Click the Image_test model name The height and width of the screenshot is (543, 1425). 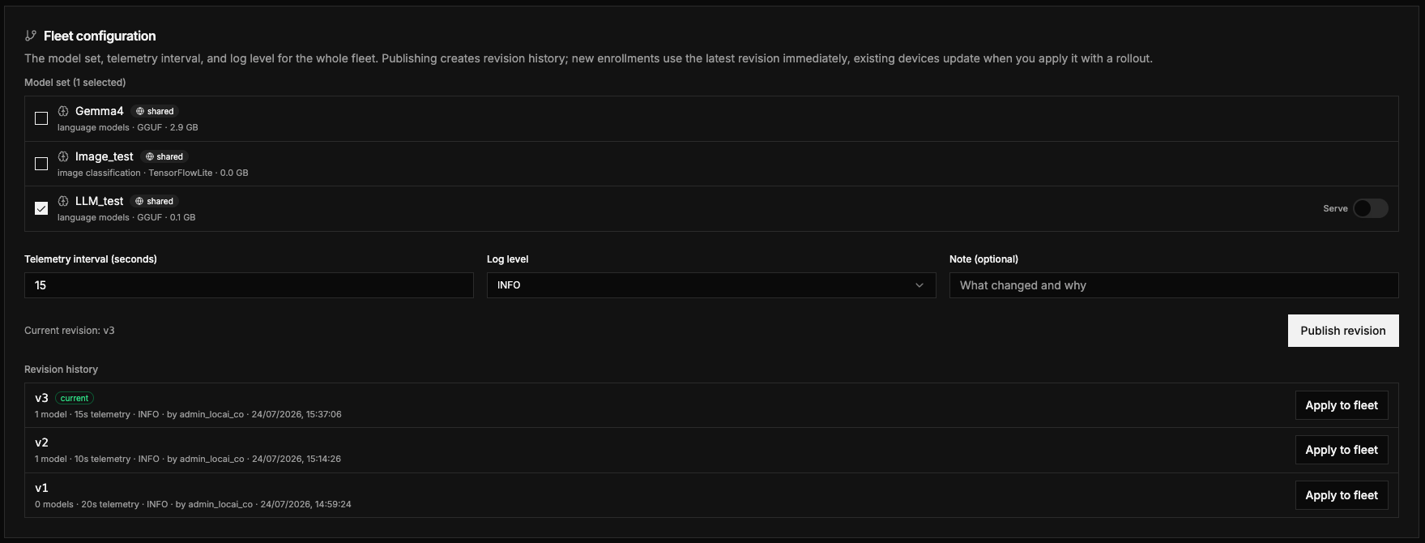[105, 156]
